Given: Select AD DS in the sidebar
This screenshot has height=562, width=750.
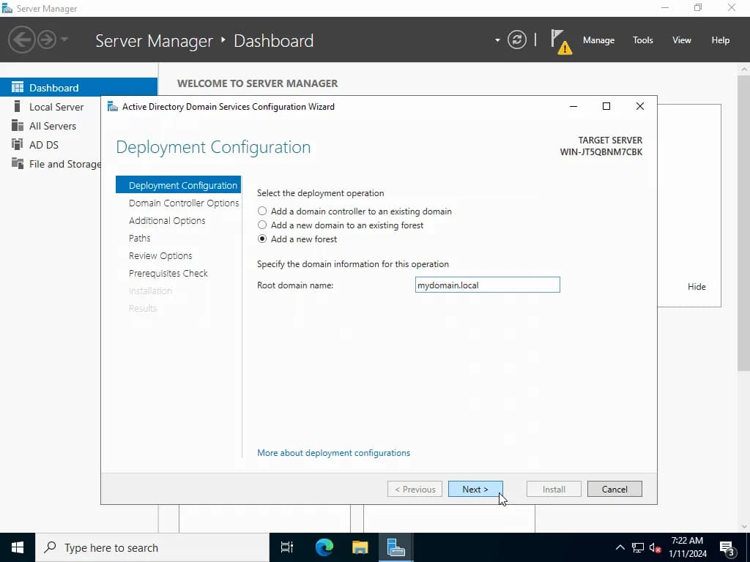Looking at the screenshot, I should 43,145.
